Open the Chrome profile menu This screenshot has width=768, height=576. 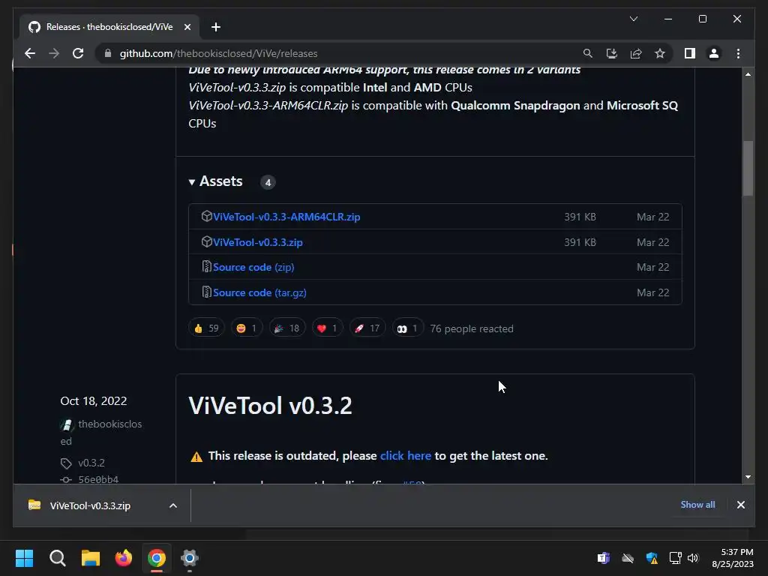(x=714, y=53)
